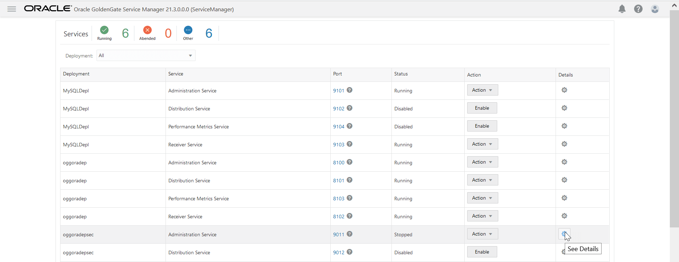679x262 pixels.
Task: Click the help question mark icon
Action: click(x=638, y=9)
